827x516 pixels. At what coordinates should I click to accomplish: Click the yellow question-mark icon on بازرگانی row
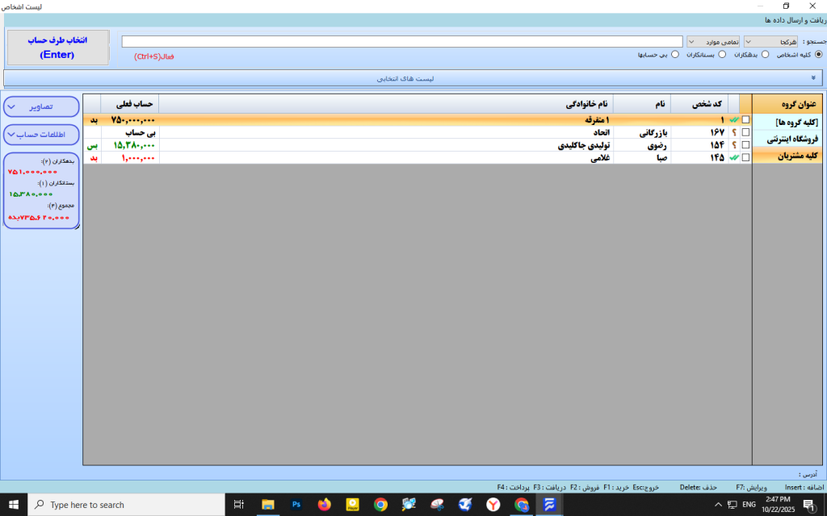pos(733,133)
